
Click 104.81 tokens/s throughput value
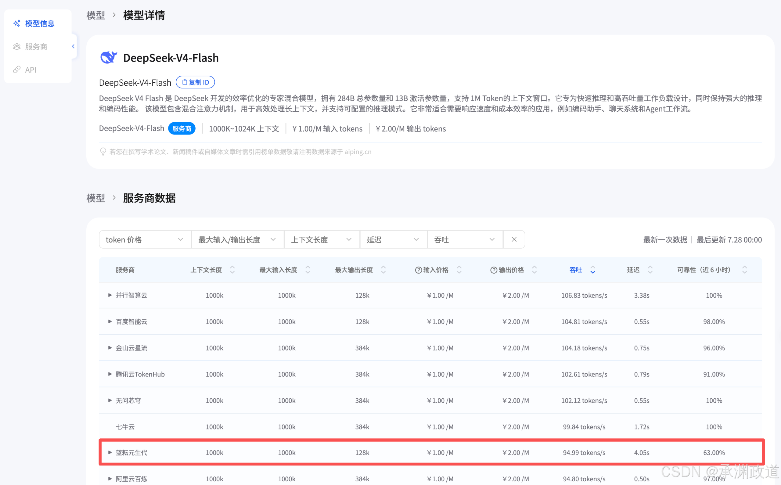(584, 322)
